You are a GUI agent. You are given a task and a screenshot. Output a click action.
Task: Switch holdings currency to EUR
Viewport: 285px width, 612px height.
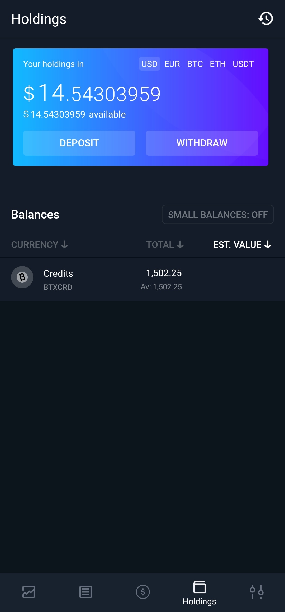(x=172, y=64)
